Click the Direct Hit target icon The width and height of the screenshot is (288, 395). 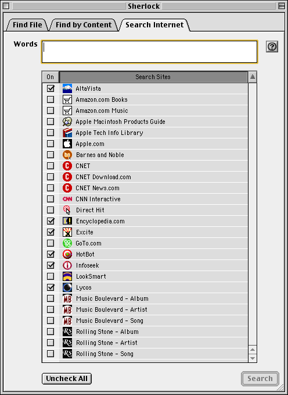point(67,210)
